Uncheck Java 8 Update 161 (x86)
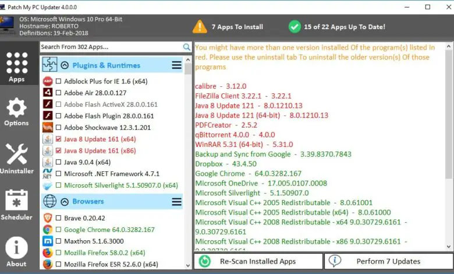Image resolution: width=454 pixels, height=274 pixels. (58, 151)
